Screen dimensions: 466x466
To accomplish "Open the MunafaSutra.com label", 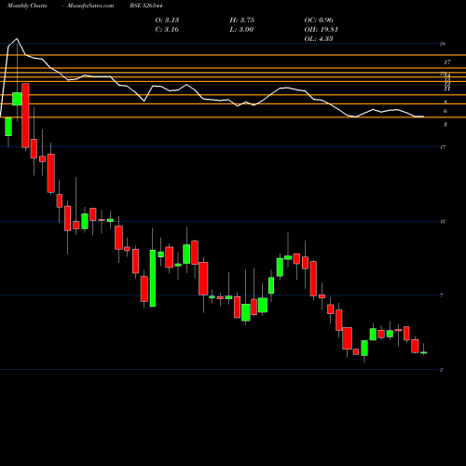I will (x=90, y=6).
